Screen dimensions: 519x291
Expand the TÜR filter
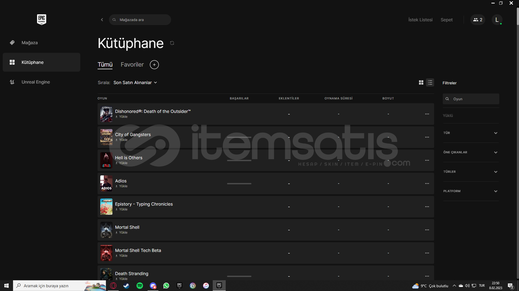coord(471,133)
